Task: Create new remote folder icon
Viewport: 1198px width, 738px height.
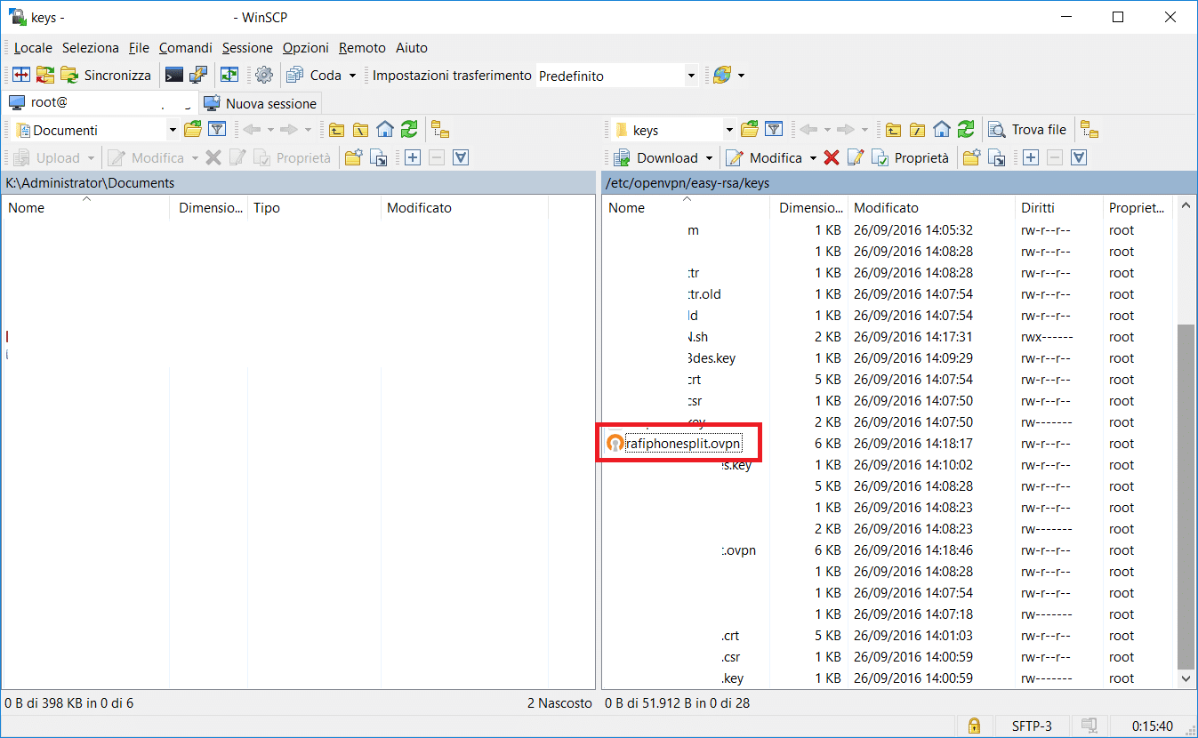Action: click(x=972, y=158)
